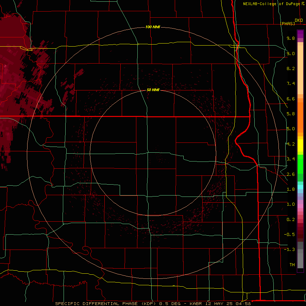Click the 0.2 scale value
Screen dimensions: 306x306
(x=291, y=220)
